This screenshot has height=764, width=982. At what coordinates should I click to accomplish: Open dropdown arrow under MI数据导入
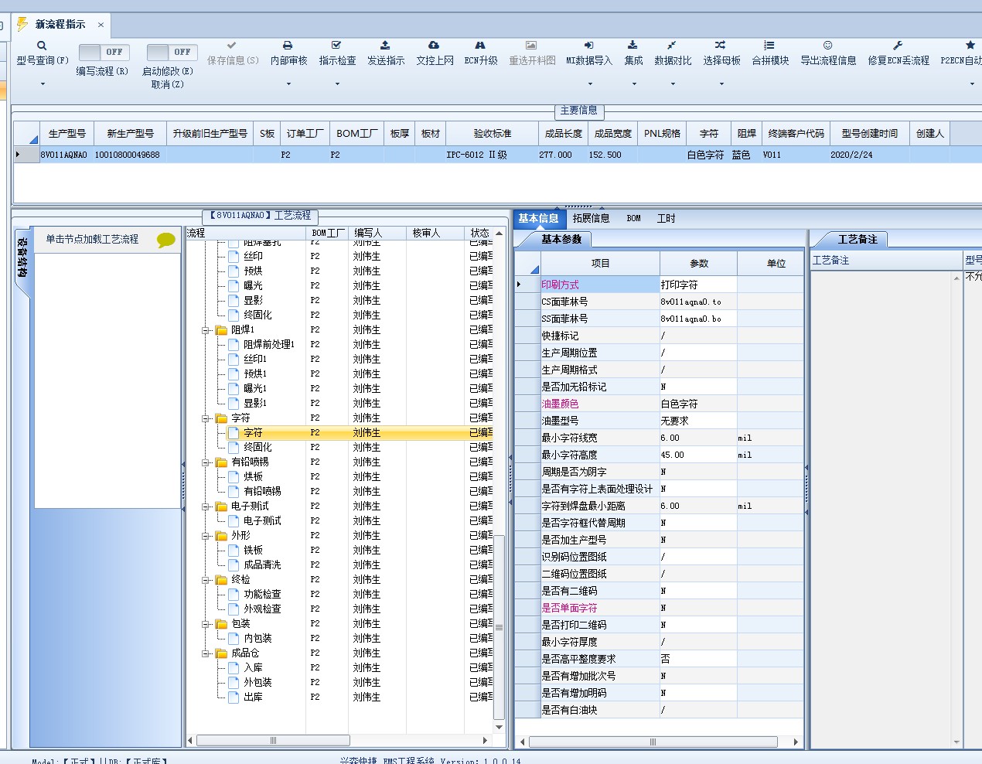coord(590,84)
